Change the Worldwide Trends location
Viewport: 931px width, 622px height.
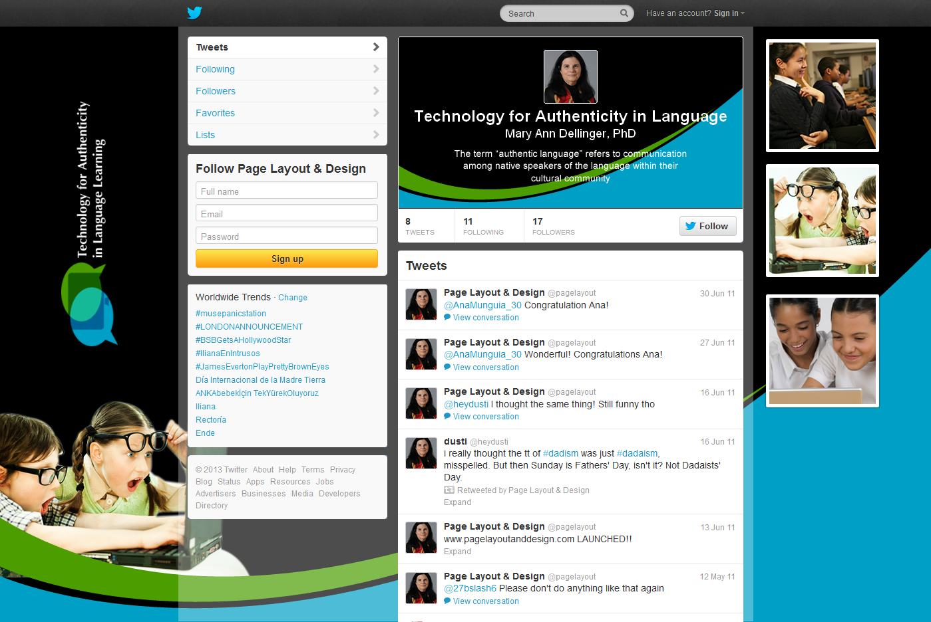[293, 298]
